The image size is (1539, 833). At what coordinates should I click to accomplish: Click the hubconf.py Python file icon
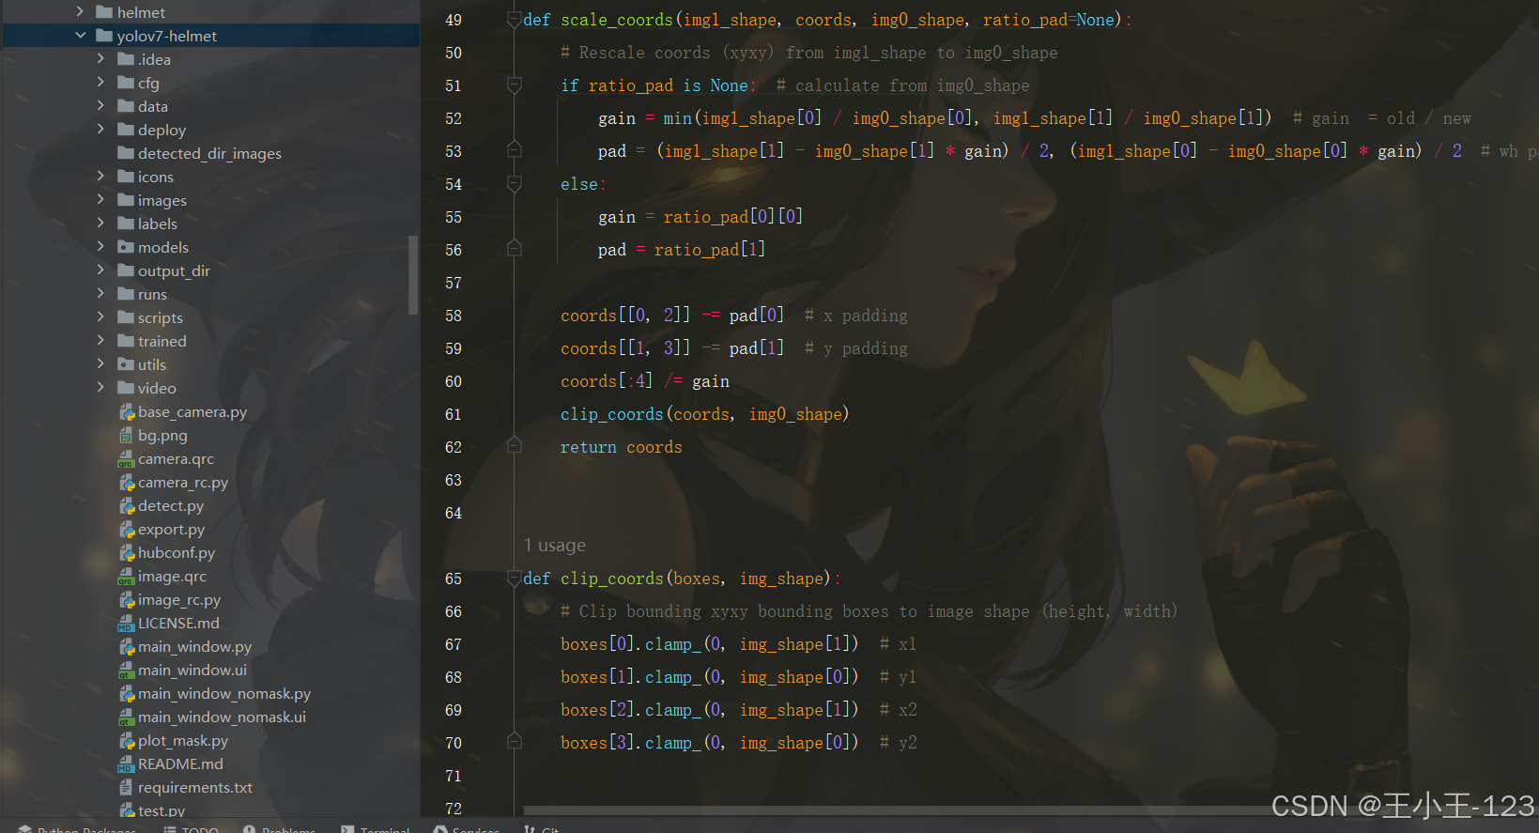point(127,553)
